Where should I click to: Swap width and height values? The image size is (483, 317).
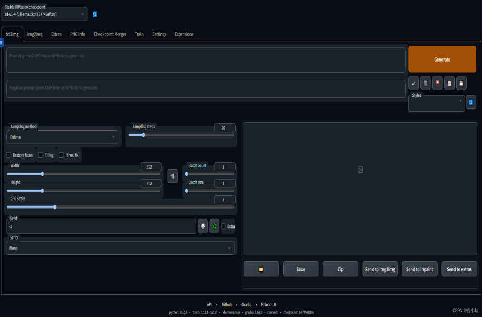click(173, 176)
